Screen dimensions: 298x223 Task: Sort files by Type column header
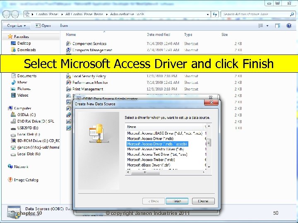tap(188, 35)
